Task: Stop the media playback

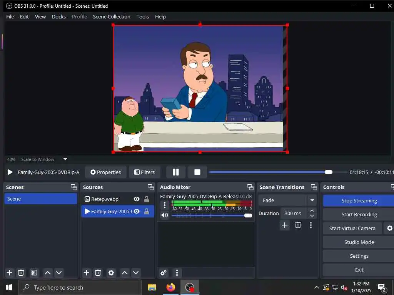Action: click(x=197, y=172)
